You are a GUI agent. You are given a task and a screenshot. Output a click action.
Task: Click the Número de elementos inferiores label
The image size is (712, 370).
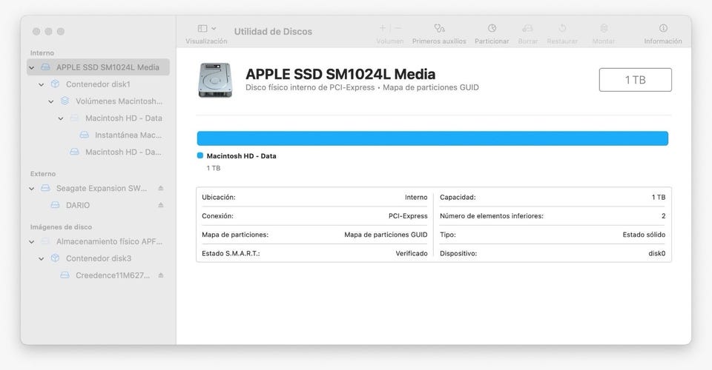(x=491, y=216)
